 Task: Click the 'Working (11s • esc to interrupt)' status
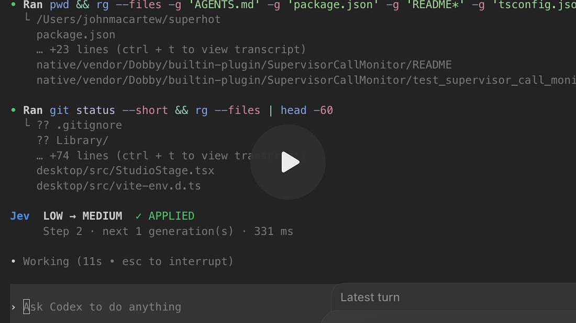point(128,261)
